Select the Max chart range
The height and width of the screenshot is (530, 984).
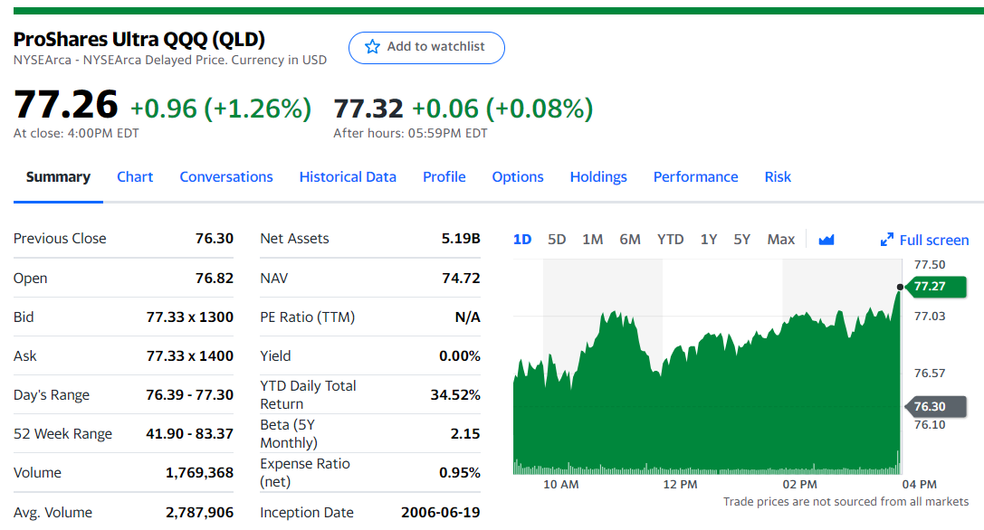coord(780,240)
